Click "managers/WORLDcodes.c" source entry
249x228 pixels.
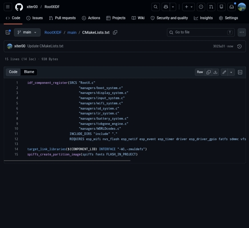pyautogui.click(x=100, y=129)
